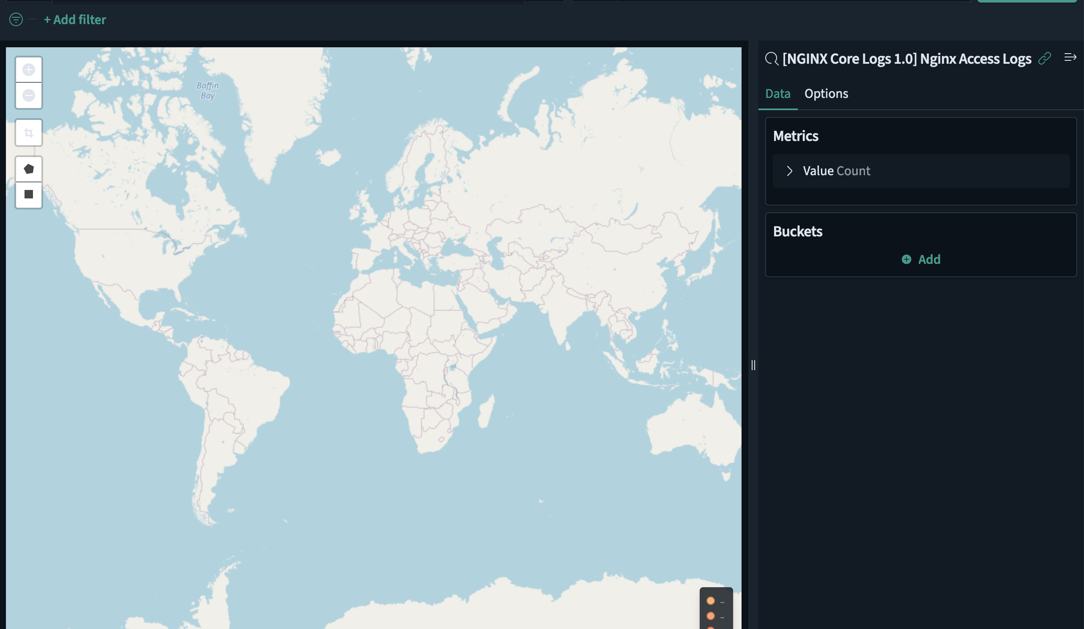
Task: Click the Value Count metric label
Action: pos(836,171)
